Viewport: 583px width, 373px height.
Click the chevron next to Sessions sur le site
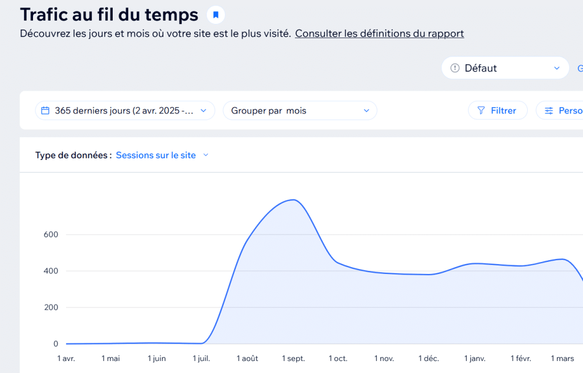tap(206, 155)
